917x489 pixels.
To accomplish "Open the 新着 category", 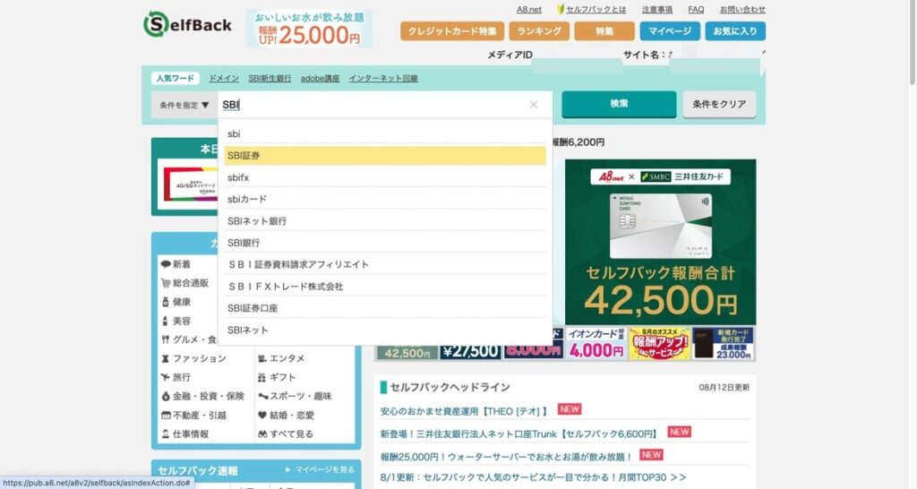I will click(x=176, y=264).
